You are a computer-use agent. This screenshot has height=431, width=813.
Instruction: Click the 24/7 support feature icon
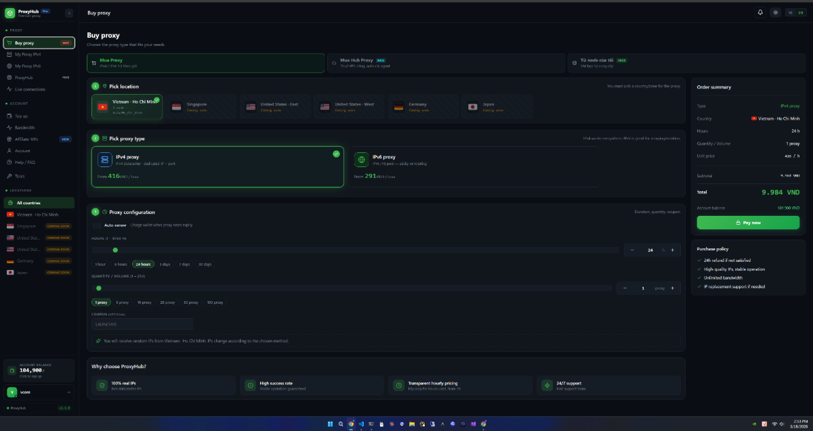[x=547, y=386]
